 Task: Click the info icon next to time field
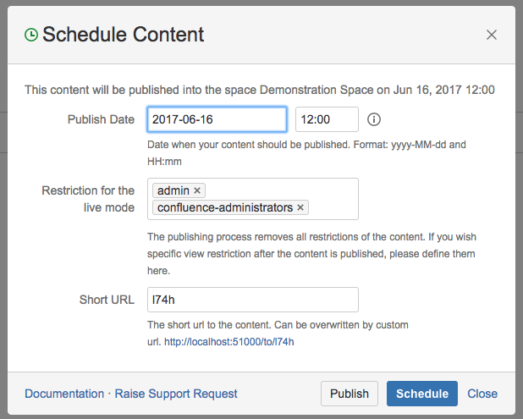click(x=374, y=119)
